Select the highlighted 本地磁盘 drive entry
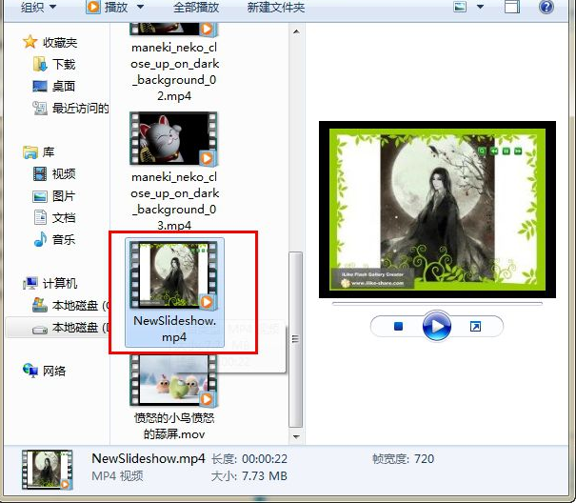576x503 pixels. click(58, 328)
